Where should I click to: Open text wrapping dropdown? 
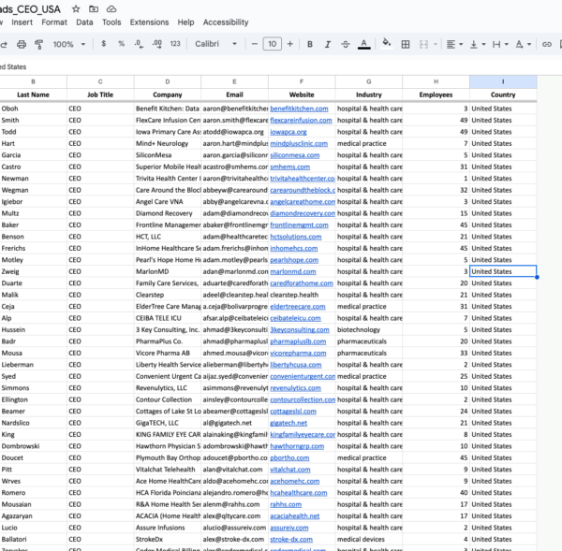tap(500, 44)
